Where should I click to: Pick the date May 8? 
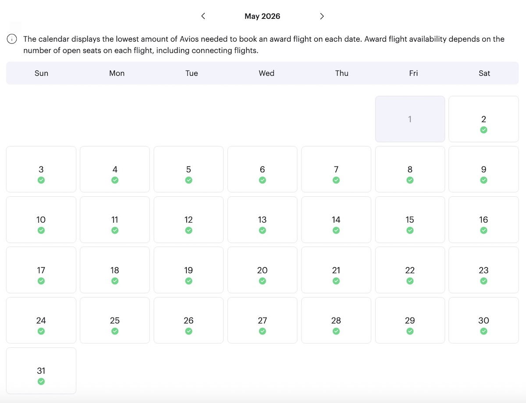tap(410, 170)
